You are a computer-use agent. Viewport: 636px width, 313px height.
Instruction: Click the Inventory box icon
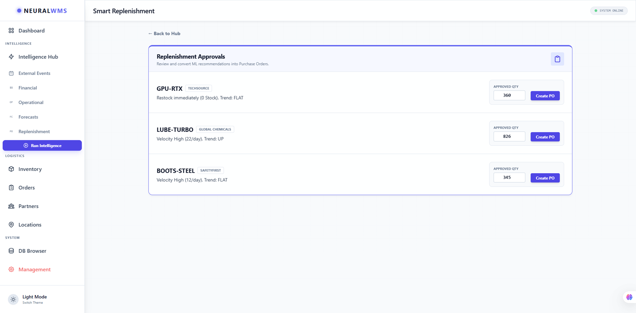[x=11, y=169]
